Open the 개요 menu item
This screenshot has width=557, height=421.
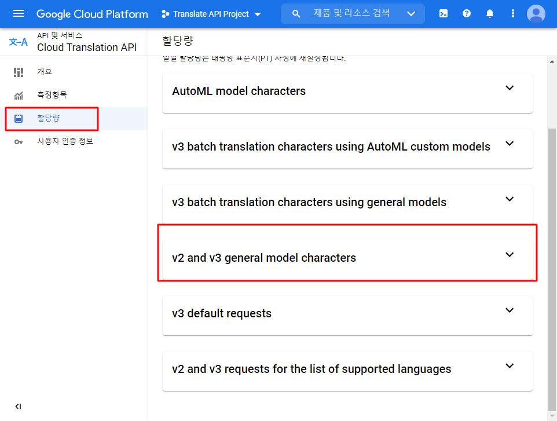[x=74, y=72]
